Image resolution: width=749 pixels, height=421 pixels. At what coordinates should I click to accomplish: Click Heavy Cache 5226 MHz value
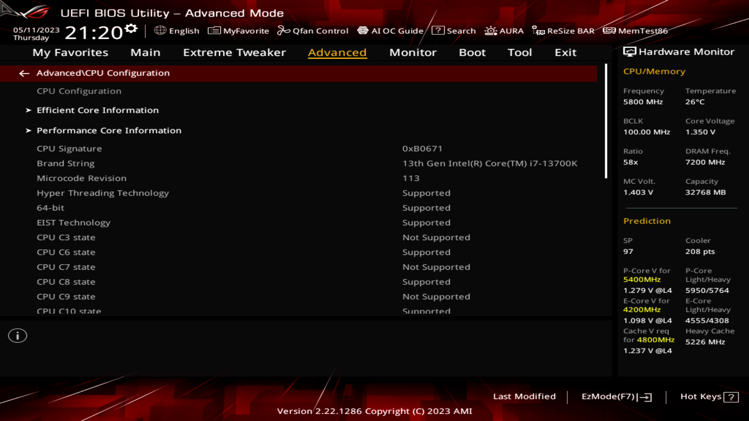pos(705,342)
